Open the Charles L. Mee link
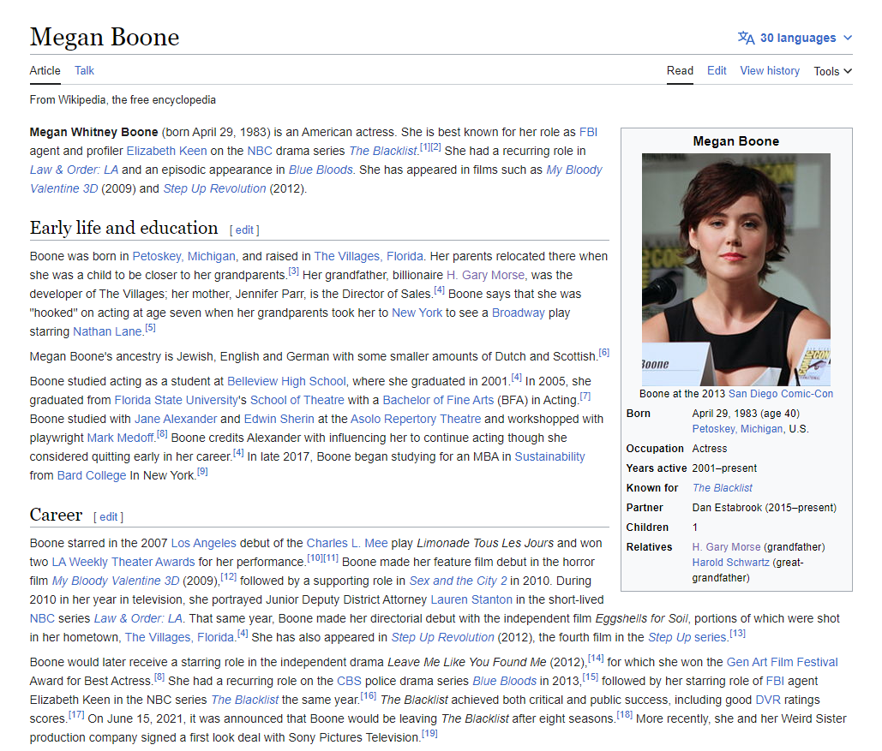The width and height of the screenshot is (882, 751). [x=347, y=543]
